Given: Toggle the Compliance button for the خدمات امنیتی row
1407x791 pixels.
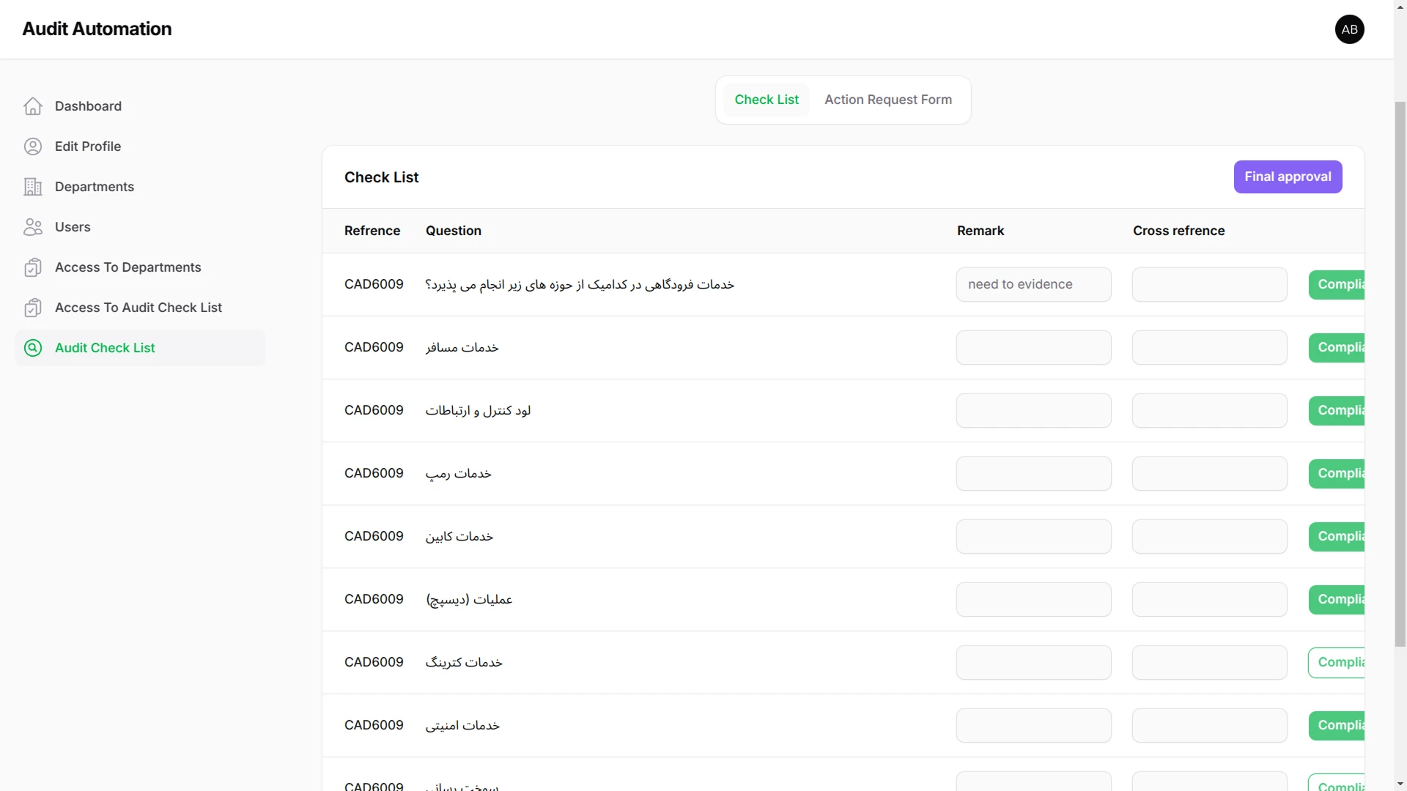Looking at the screenshot, I should [x=1337, y=725].
